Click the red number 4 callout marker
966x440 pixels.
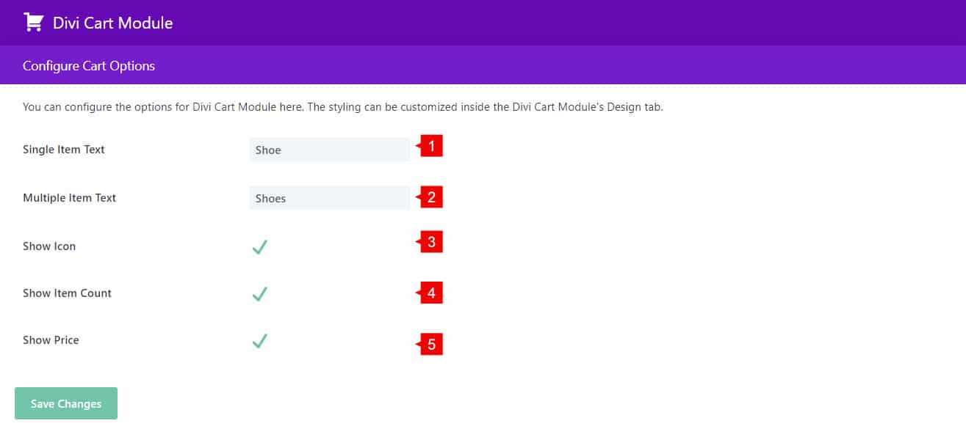tap(431, 293)
